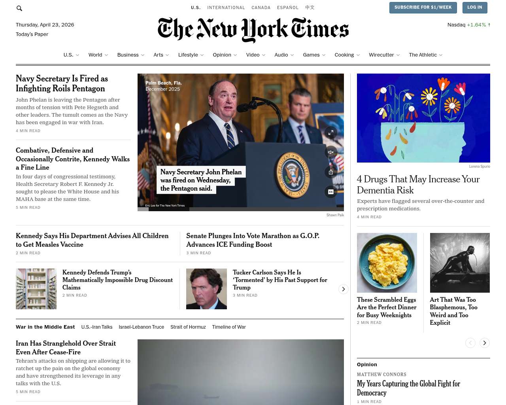Viewport: 506px width, 405px height.
Task: Click the Log In button
Action: click(x=475, y=8)
